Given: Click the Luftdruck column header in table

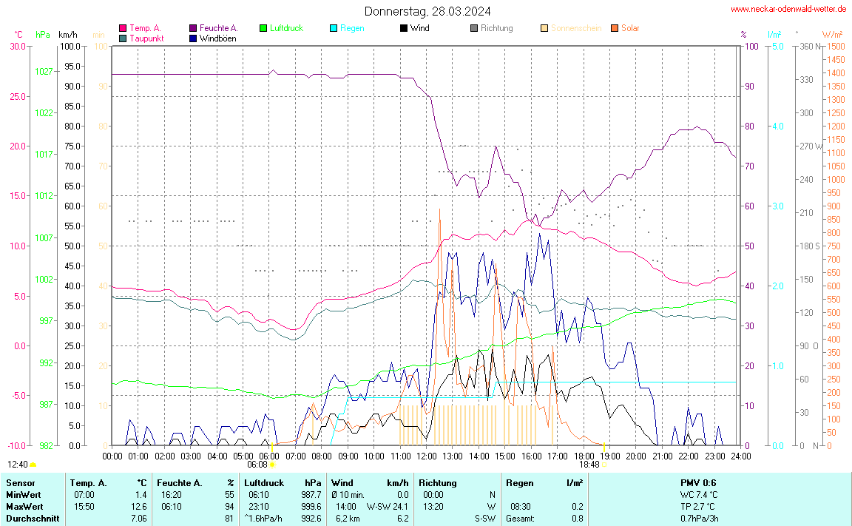Looking at the screenshot, I should click(x=259, y=482).
